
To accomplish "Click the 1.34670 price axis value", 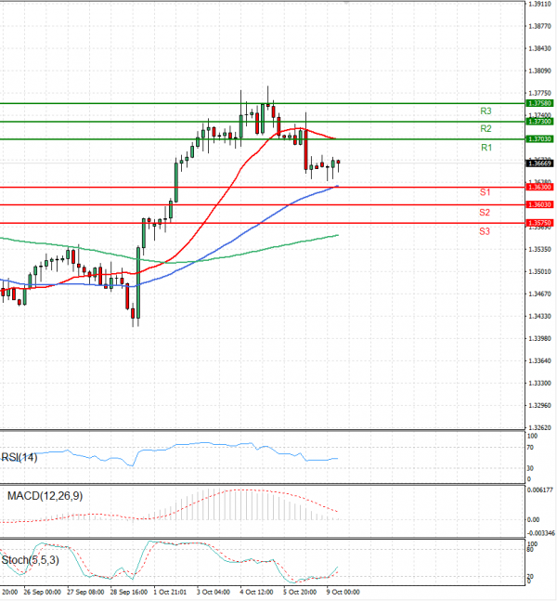I will 539,294.
